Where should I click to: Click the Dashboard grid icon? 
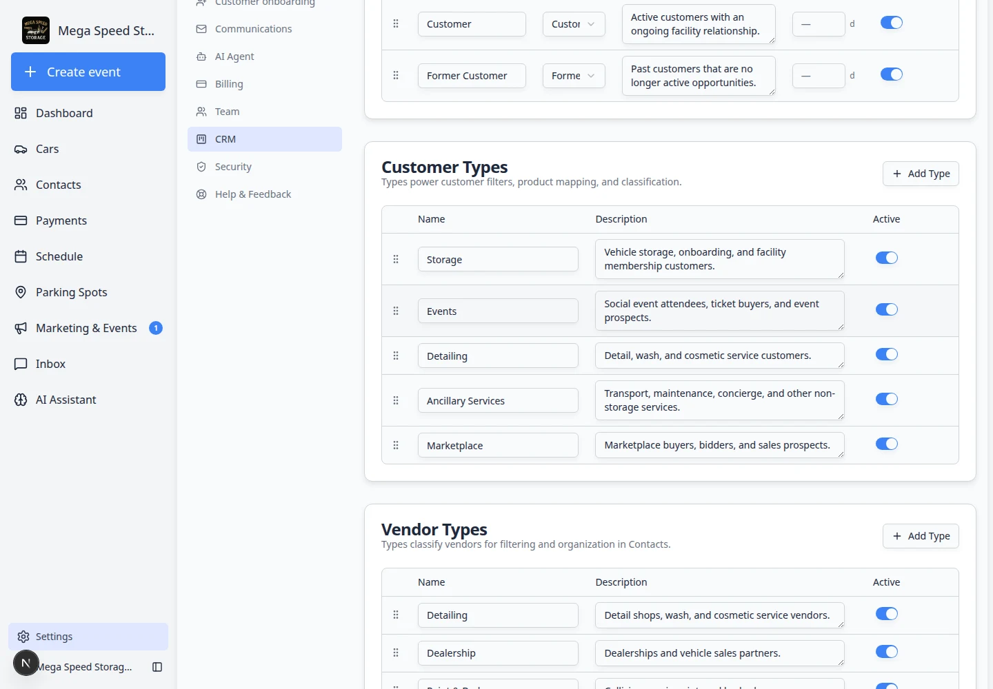pos(21,113)
